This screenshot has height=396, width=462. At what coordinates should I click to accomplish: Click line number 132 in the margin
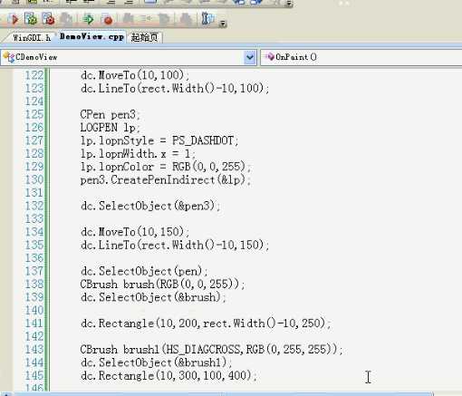tap(34, 206)
